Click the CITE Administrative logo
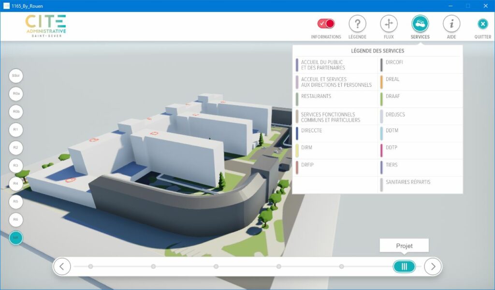Viewport: 495px width, 290px height. (46, 26)
